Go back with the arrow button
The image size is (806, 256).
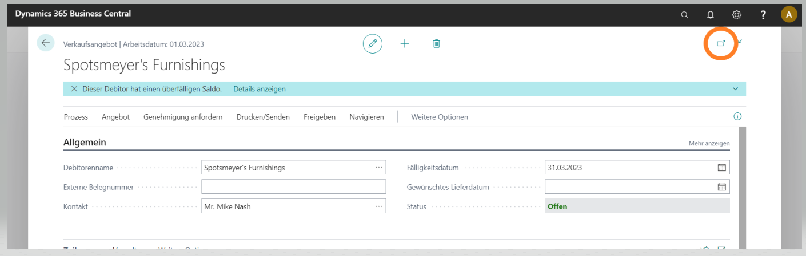click(x=46, y=43)
